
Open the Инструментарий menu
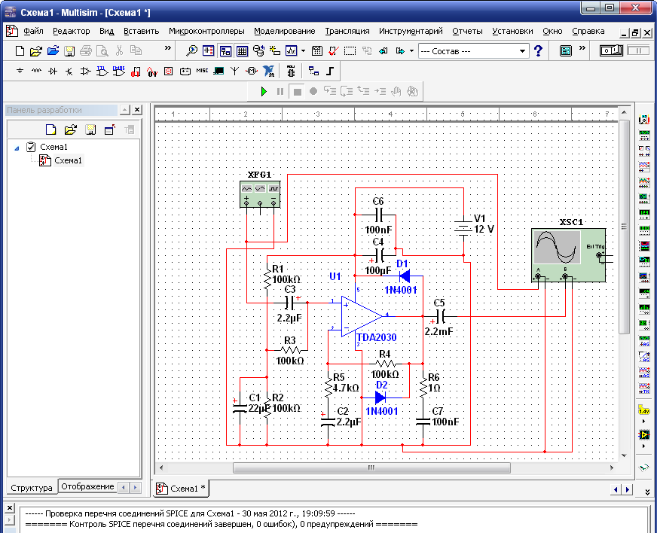coord(411,31)
